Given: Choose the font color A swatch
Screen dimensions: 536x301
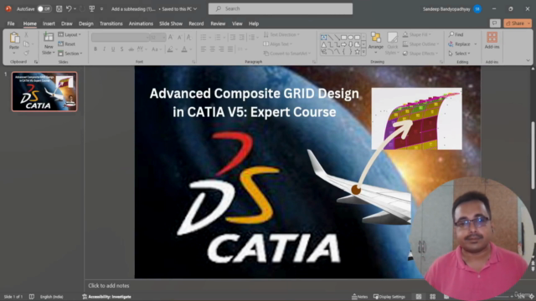Looking at the screenshot, I should tap(184, 49).
